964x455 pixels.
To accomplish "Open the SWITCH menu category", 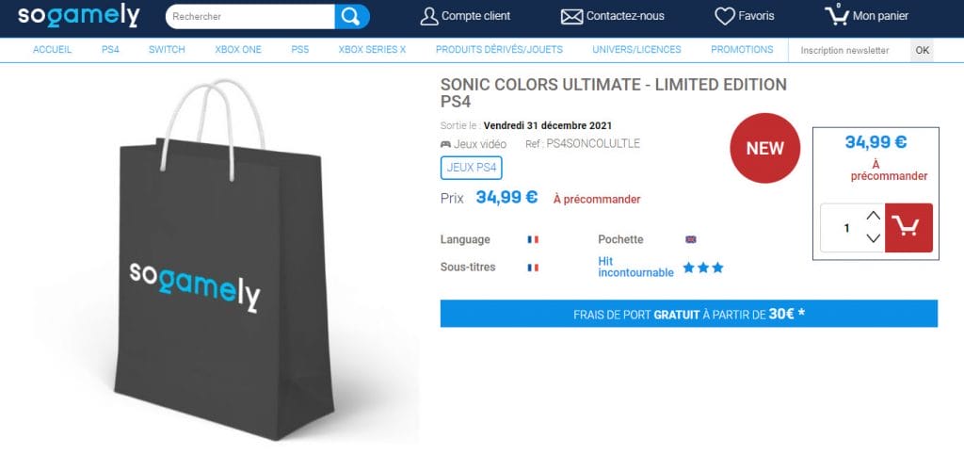I will pyautogui.click(x=167, y=50).
